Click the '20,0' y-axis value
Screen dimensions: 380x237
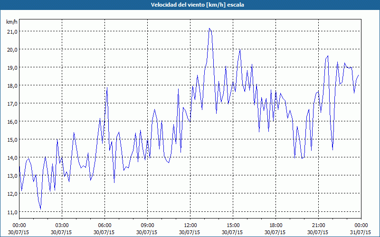pos(12,50)
